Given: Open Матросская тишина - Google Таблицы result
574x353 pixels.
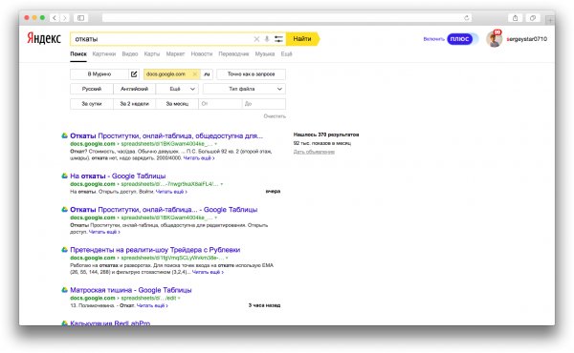Looking at the screenshot, I should (x=131, y=290).
